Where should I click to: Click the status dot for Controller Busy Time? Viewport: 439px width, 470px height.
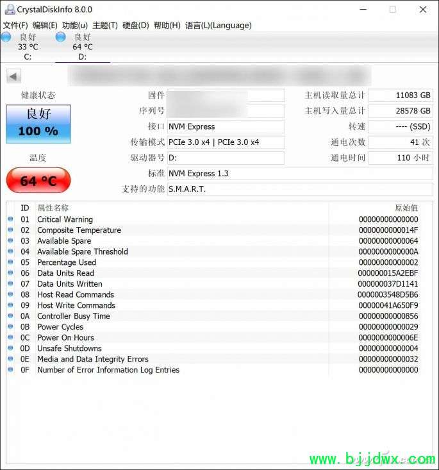(x=10, y=315)
